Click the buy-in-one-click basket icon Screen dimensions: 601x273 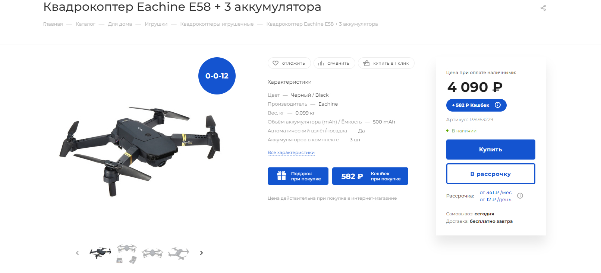click(366, 63)
